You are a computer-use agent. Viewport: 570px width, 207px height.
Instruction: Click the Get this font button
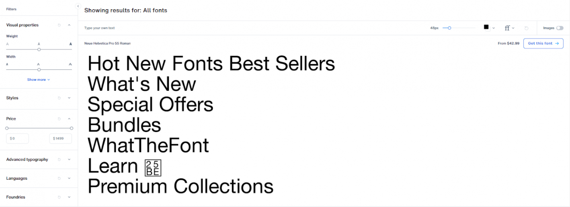(543, 43)
